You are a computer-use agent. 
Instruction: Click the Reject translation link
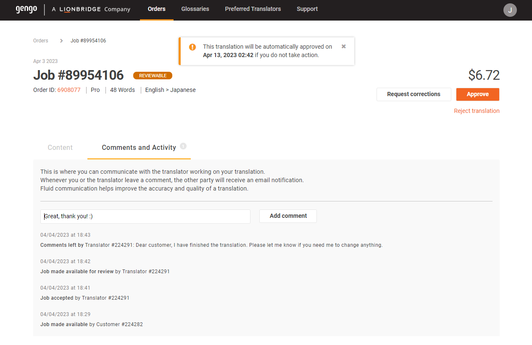477,110
